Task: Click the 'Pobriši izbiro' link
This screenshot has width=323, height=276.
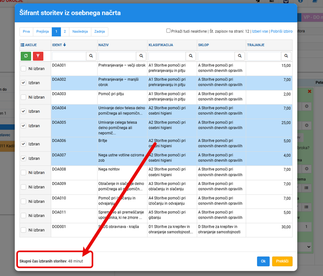Action: [281, 31]
